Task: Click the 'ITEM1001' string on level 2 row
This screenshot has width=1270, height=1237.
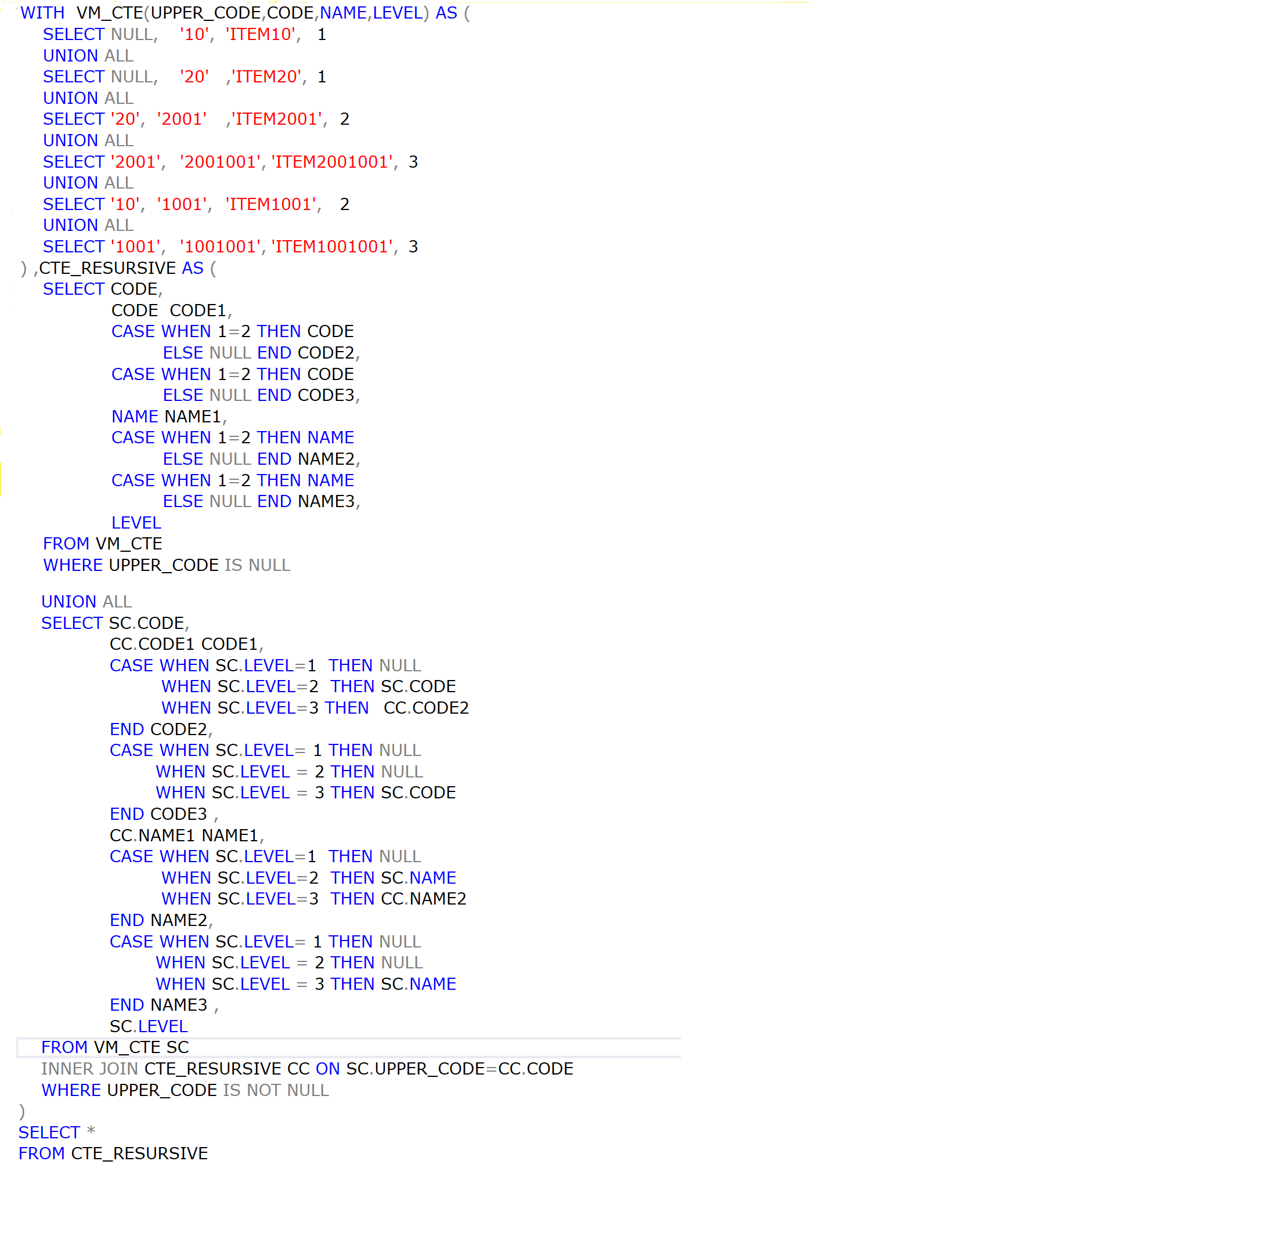Action: click(272, 205)
